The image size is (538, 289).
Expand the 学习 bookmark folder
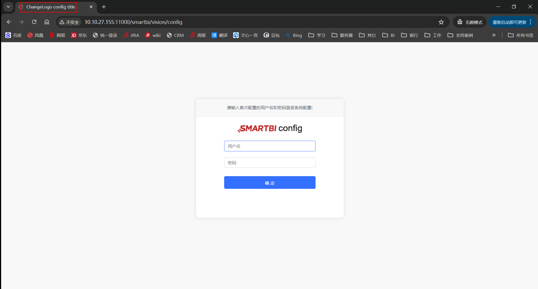point(317,35)
